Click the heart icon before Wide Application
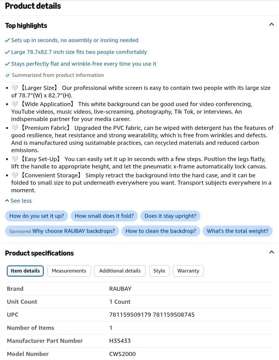 point(15,104)
